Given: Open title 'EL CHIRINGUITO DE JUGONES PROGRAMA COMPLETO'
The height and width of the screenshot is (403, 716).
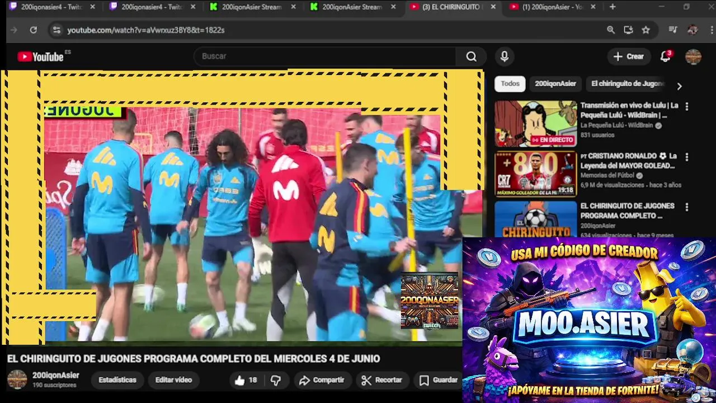Looking at the screenshot, I should pos(628,210).
